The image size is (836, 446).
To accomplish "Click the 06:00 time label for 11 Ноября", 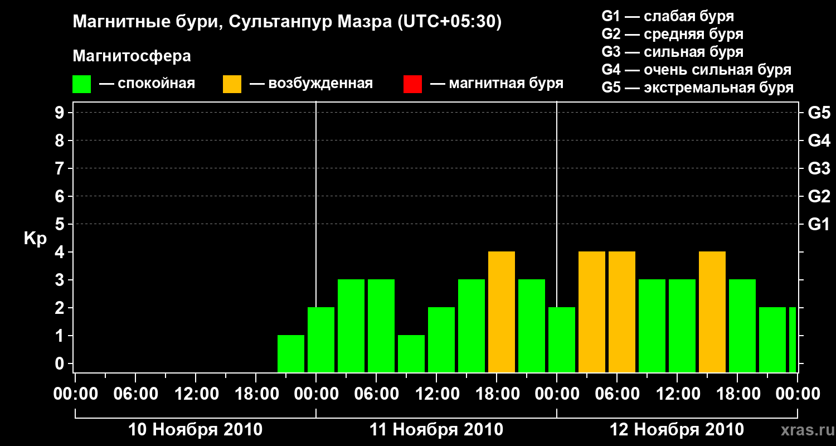I will point(376,394).
